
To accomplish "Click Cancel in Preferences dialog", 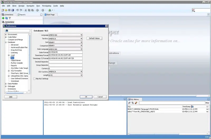I will pos(100,97).
